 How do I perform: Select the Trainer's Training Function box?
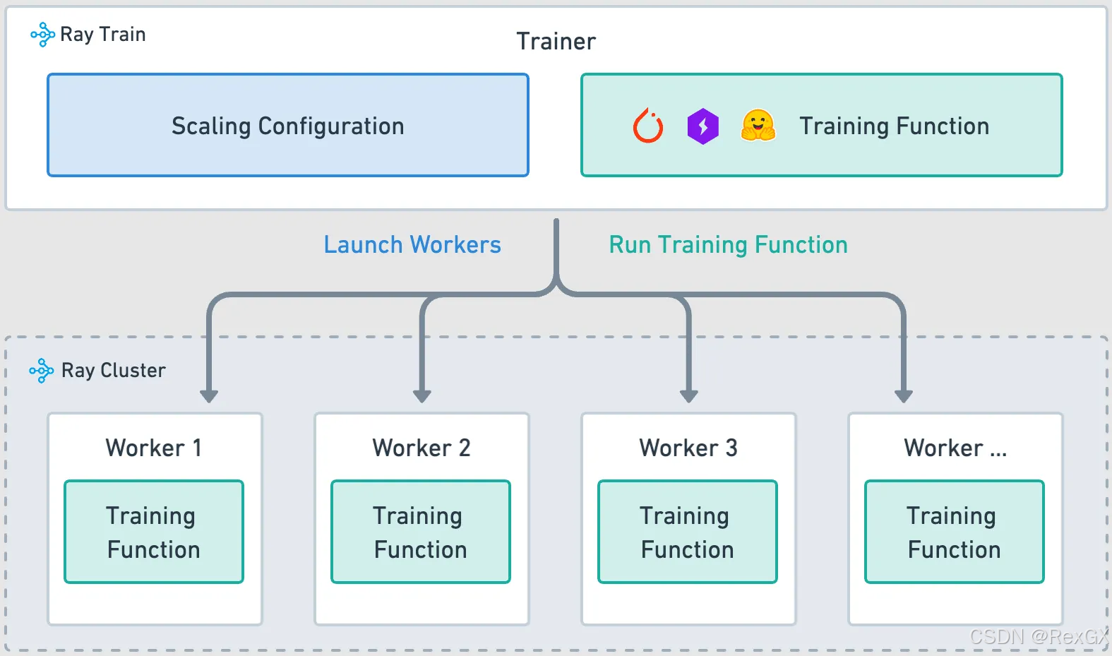[822, 125]
